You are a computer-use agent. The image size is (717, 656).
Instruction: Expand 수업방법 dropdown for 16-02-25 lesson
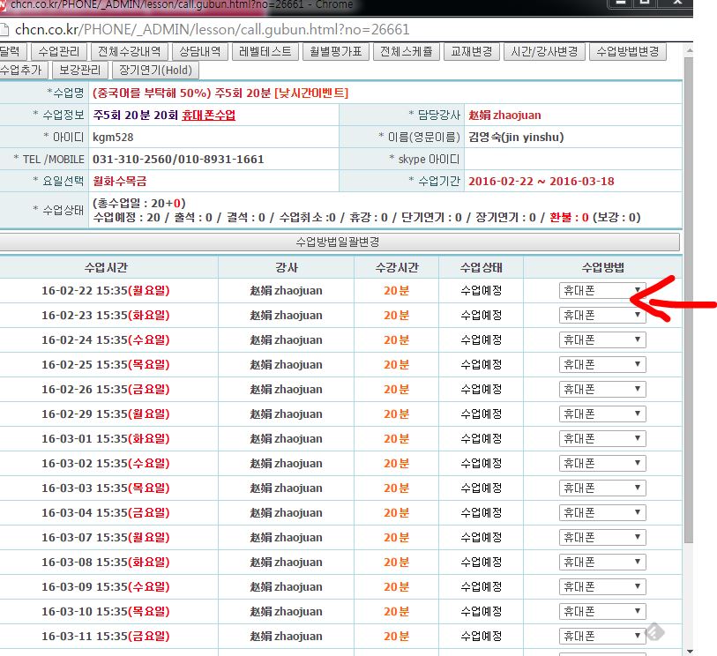coord(602,364)
